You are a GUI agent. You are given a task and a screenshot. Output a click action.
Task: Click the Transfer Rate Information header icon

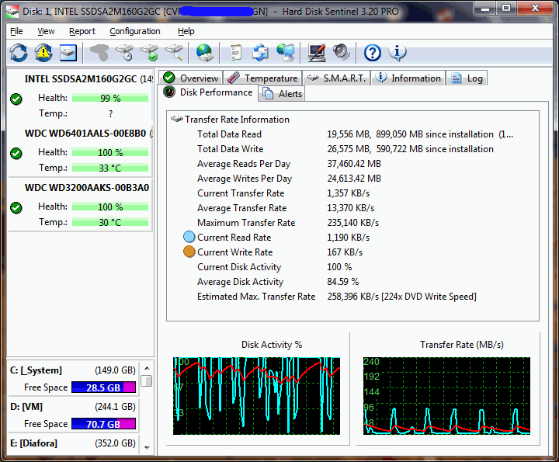click(176, 119)
